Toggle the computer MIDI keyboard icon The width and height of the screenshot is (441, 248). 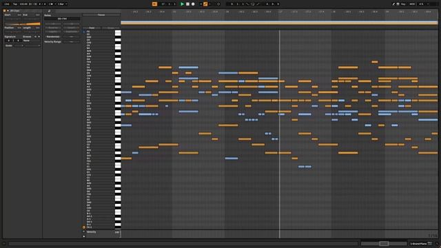point(398,4)
